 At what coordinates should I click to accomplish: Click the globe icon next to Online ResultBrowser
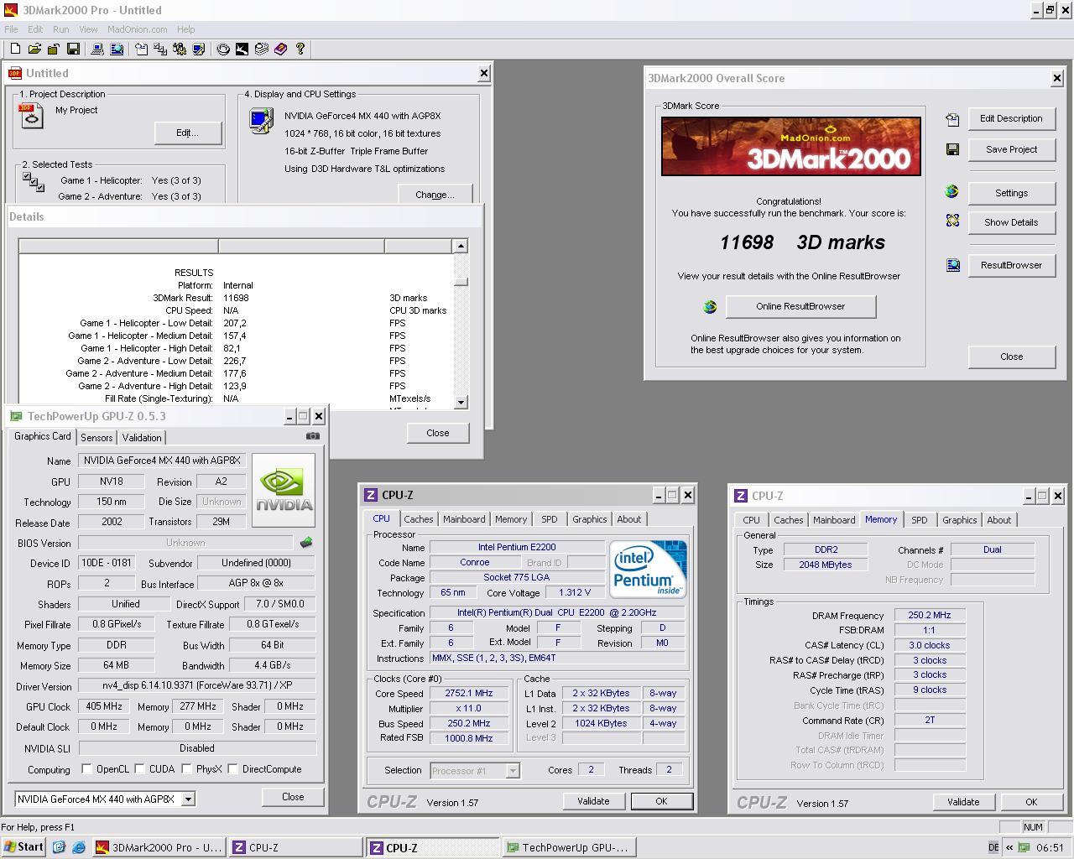pyautogui.click(x=710, y=307)
